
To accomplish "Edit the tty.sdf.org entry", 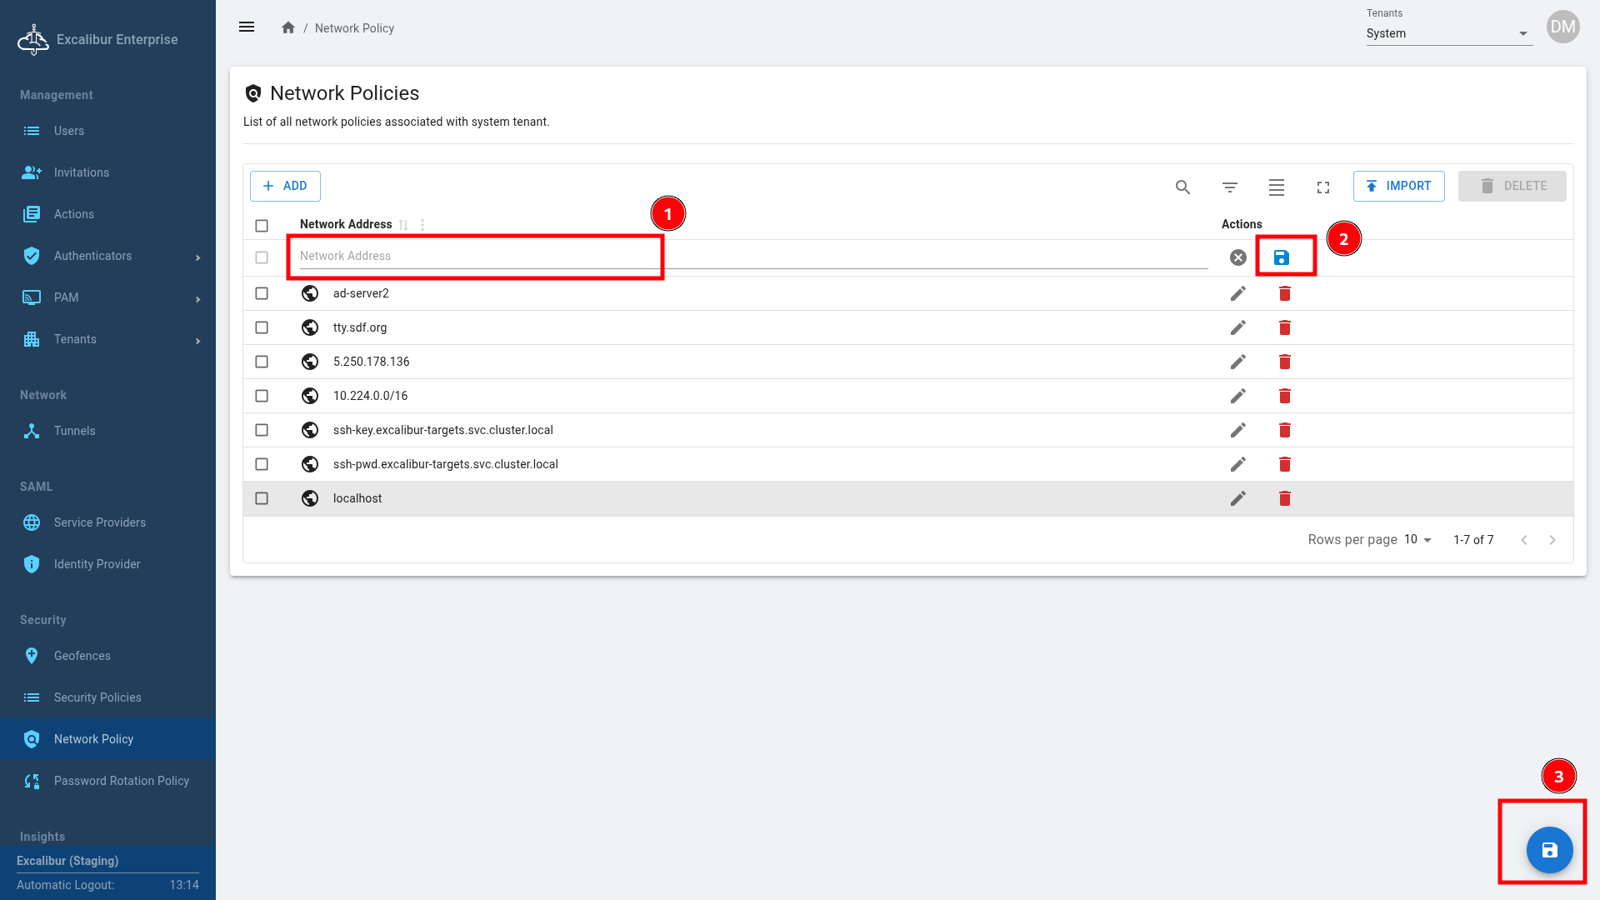I will coord(1237,327).
